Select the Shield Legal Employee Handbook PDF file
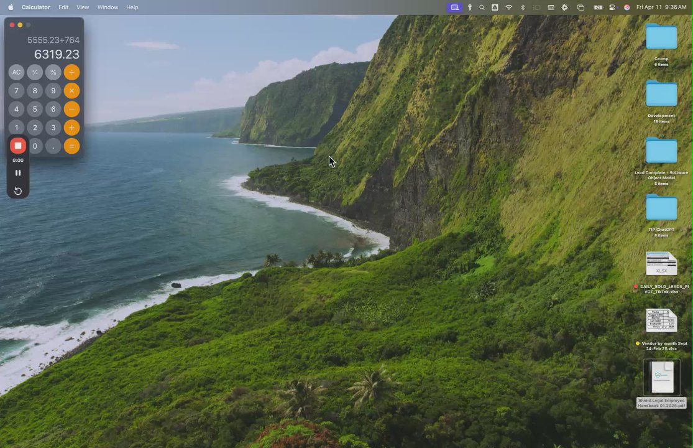The width and height of the screenshot is (693, 448). [662, 377]
